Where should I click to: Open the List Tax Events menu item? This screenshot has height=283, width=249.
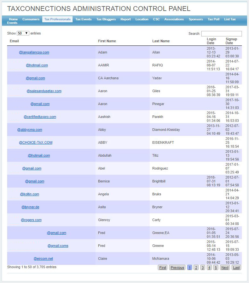point(230,19)
